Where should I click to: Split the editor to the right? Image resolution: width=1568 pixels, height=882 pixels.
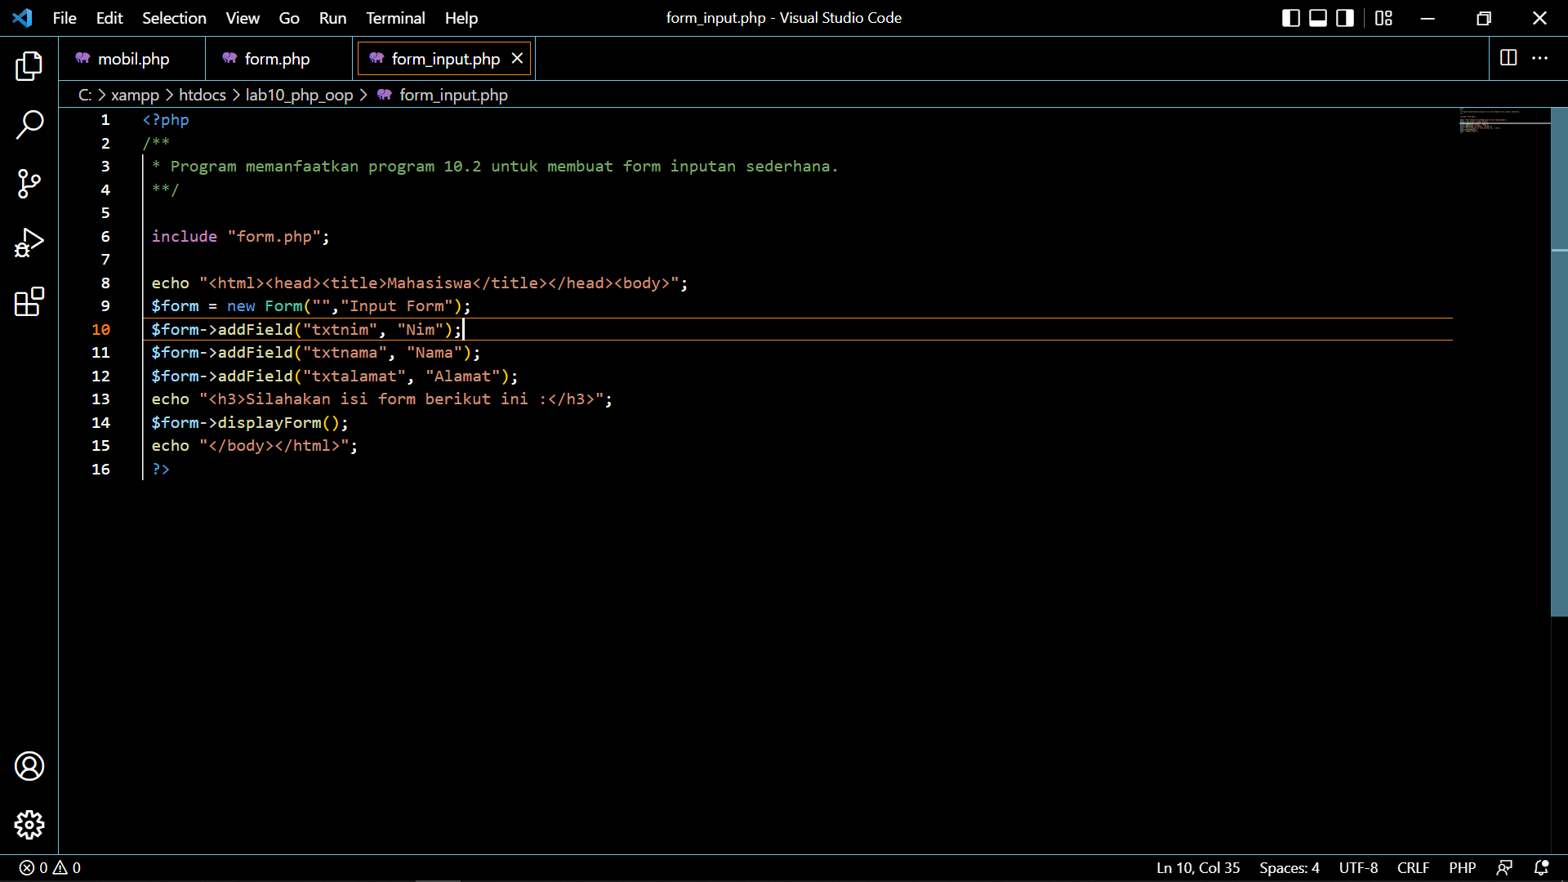(x=1508, y=58)
